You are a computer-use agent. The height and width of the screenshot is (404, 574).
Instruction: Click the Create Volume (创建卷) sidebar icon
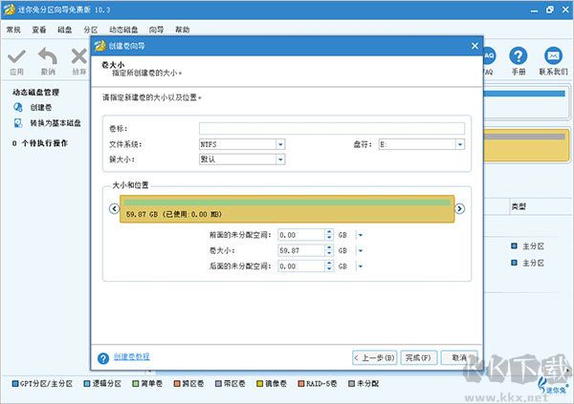(18, 107)
